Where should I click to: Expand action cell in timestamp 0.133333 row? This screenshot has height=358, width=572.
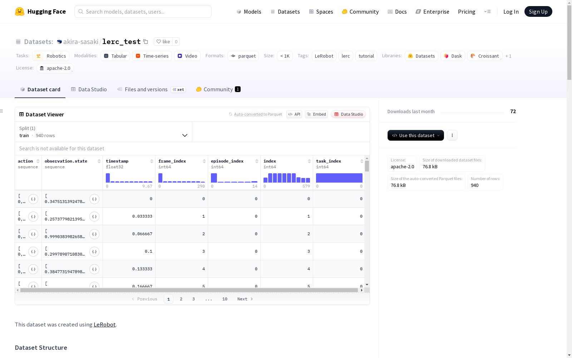[x=33, y=269]
